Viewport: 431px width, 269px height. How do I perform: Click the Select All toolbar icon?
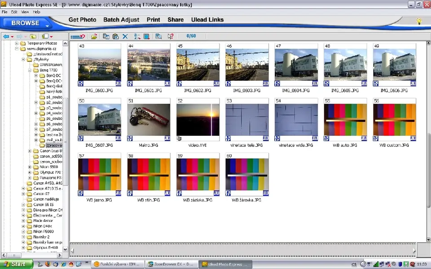click(x=146, y=36)
